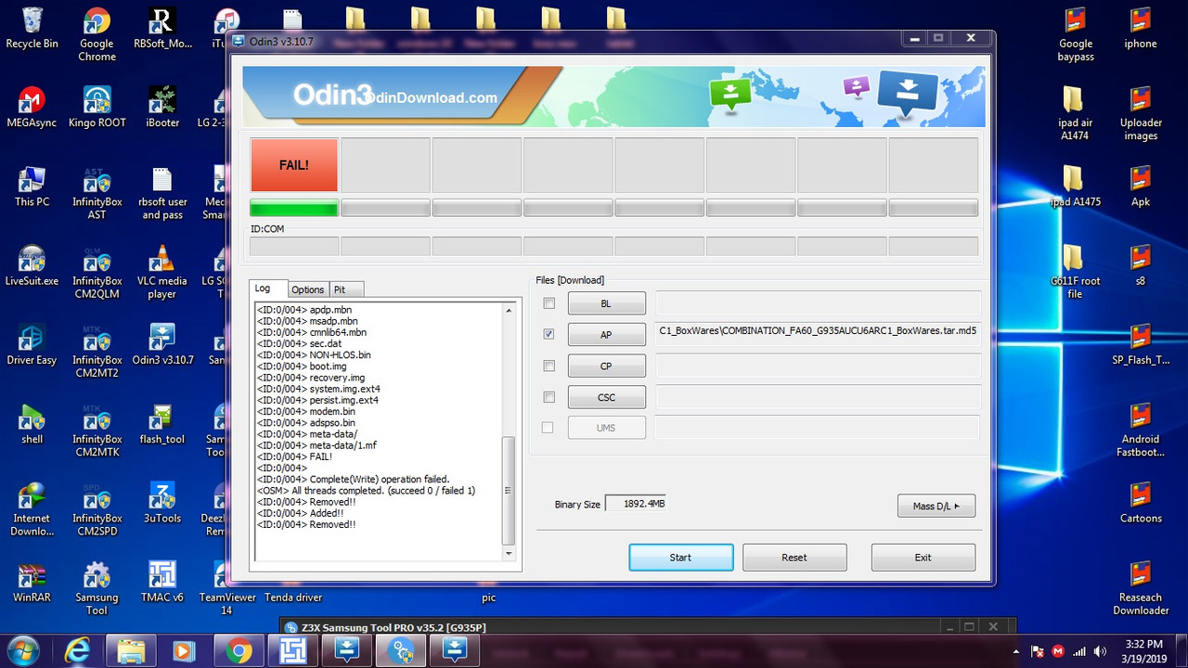
Task: Launch Google Chrome from the desktop
Action: [x=97, y=34]
